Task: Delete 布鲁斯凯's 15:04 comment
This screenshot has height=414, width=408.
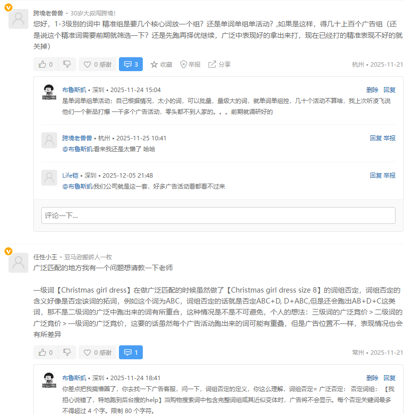Action: click(x=372, y=90)
